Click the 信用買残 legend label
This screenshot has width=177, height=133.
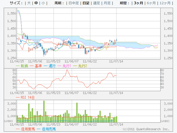[25, 129]
